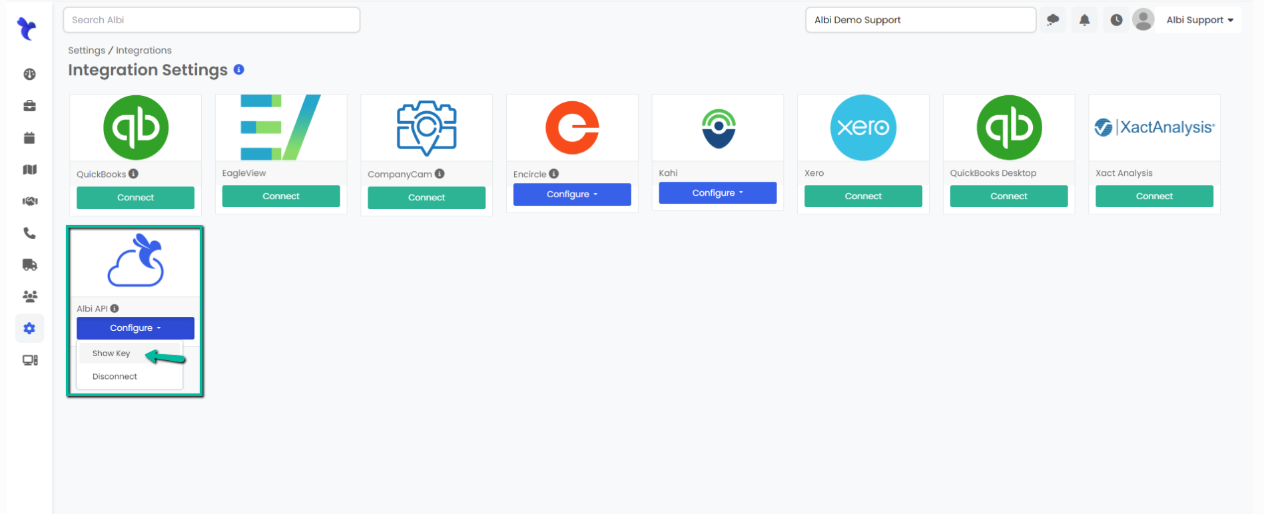1264x514 pixels.
Task: Open Configure dropdown for Kahi
Action: (717, 193)
